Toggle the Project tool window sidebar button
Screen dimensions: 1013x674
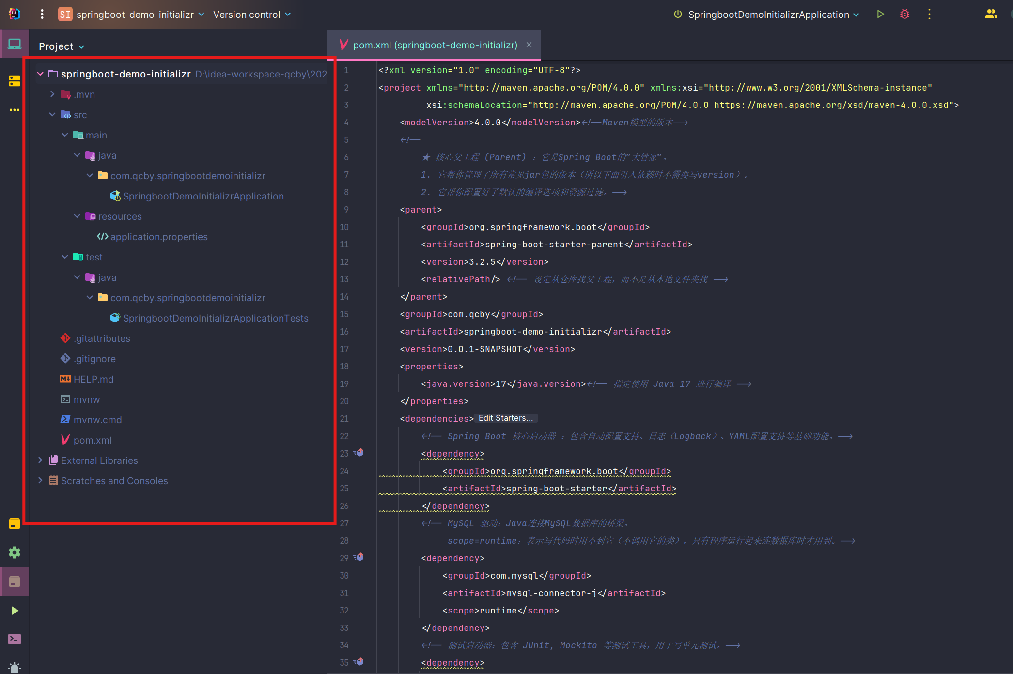pyautogui.click(x=15, y=44)
